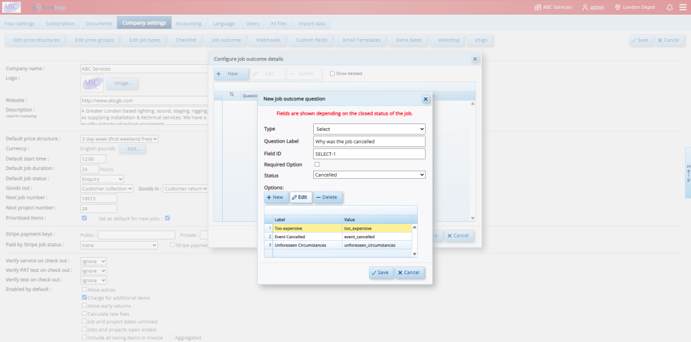Enable Job and project dates unlinked checkbox
This screenshot has height=342, width=691.
click(x=84, y=321)
